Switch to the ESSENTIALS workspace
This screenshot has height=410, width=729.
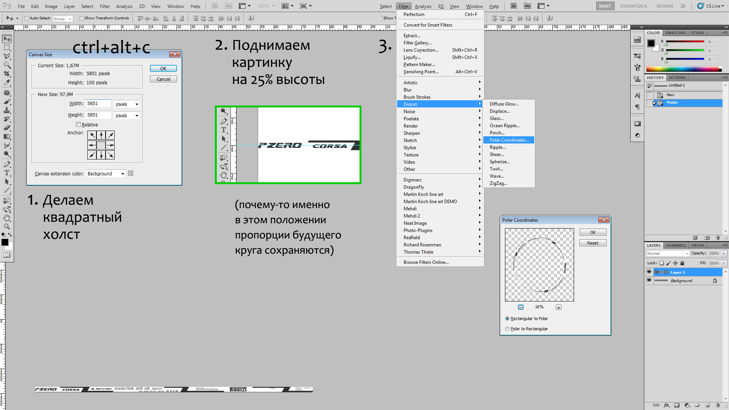tap(633, 6)
